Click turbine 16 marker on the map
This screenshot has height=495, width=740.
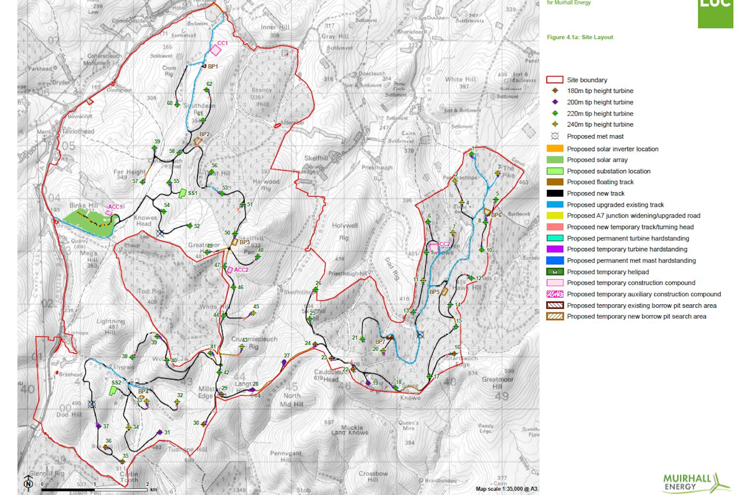[x=454, y=353]
